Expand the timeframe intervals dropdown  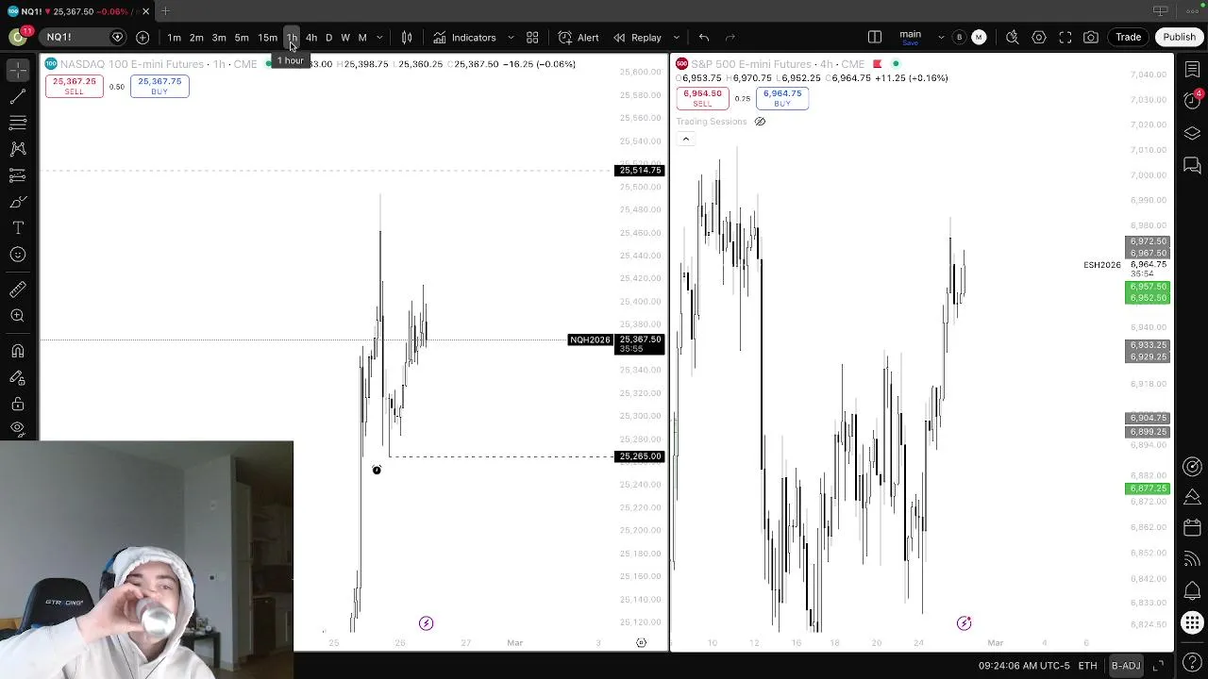(379, 38)
